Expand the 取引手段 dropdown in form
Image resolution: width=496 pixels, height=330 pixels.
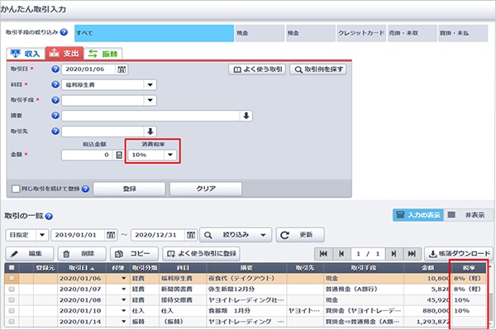coord(150,100)
